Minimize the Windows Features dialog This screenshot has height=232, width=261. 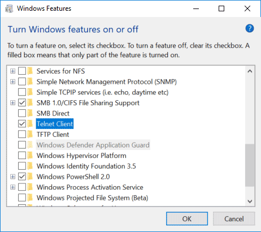tap(196, 8)
